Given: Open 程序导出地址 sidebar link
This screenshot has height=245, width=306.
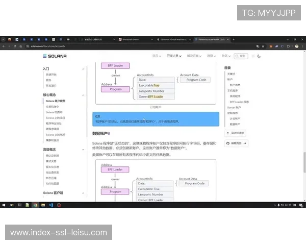Looking at the screenshot, I should [54, 124].
